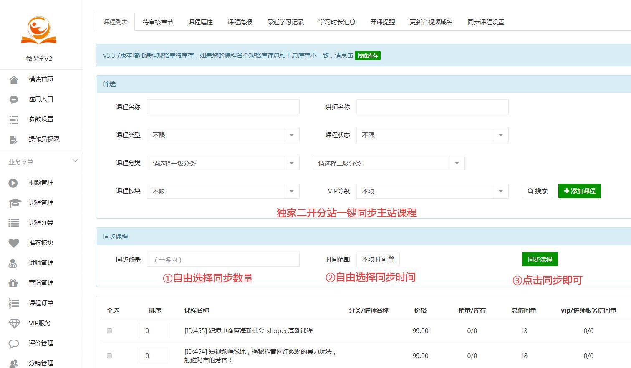Click the home icon beside 模块首页
Screen dimensions: 631x368
(x=14, y=79)
